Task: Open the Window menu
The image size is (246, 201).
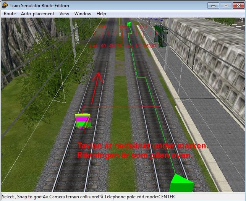Action: pos(83,14)
